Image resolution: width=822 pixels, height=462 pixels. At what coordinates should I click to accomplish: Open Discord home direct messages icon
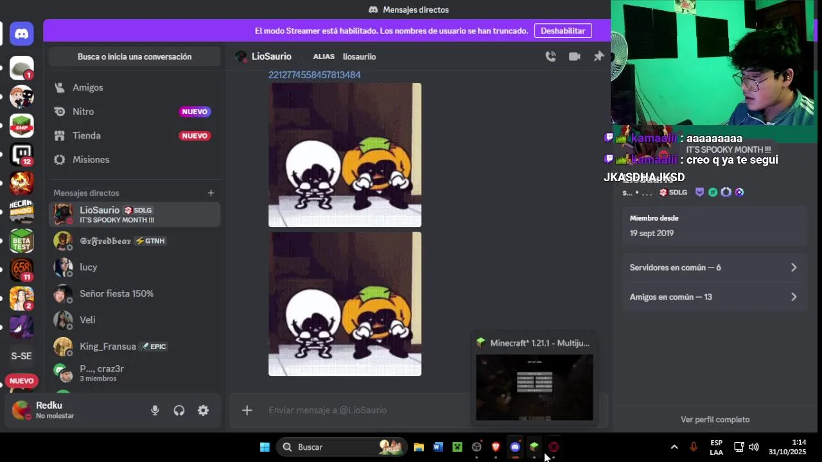(x=22, y=34)
